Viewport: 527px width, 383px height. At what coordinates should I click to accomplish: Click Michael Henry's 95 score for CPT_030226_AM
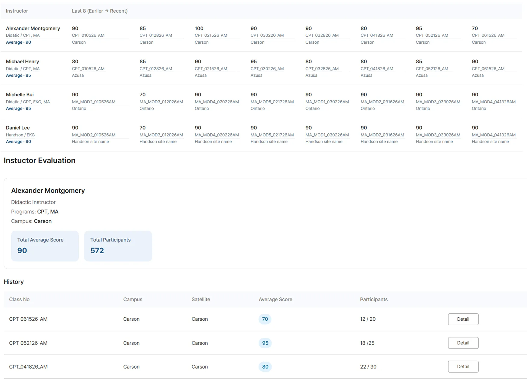(254, 61)
